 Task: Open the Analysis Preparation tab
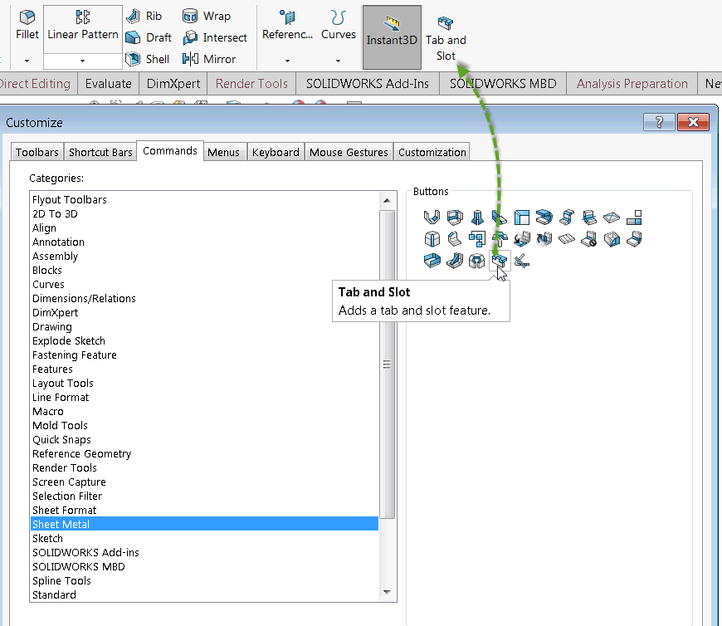pos(632,83)
